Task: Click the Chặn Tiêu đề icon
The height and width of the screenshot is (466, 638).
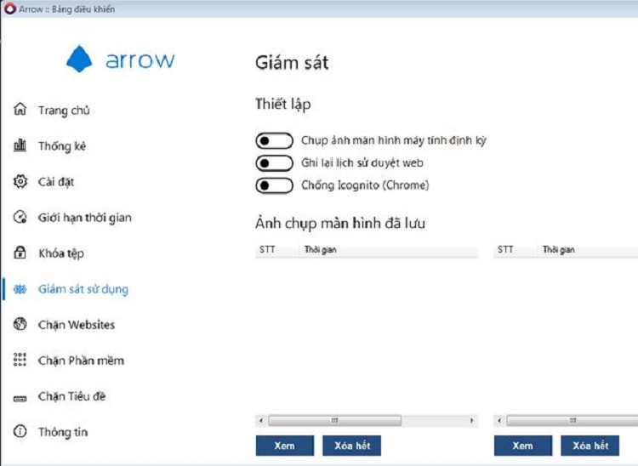Action: pos(20,399)
